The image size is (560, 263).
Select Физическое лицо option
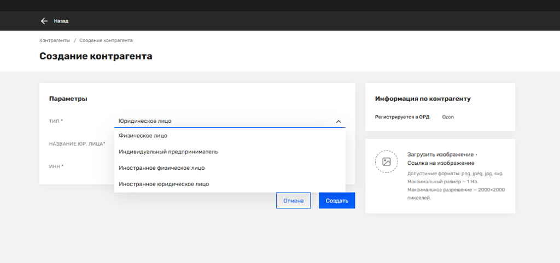(230, 136)
